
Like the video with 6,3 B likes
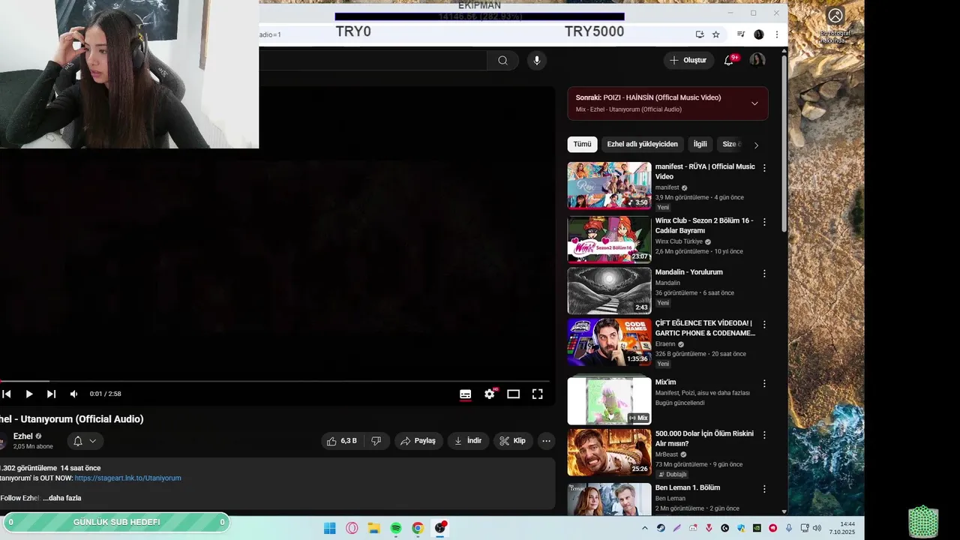click(342, 441)
